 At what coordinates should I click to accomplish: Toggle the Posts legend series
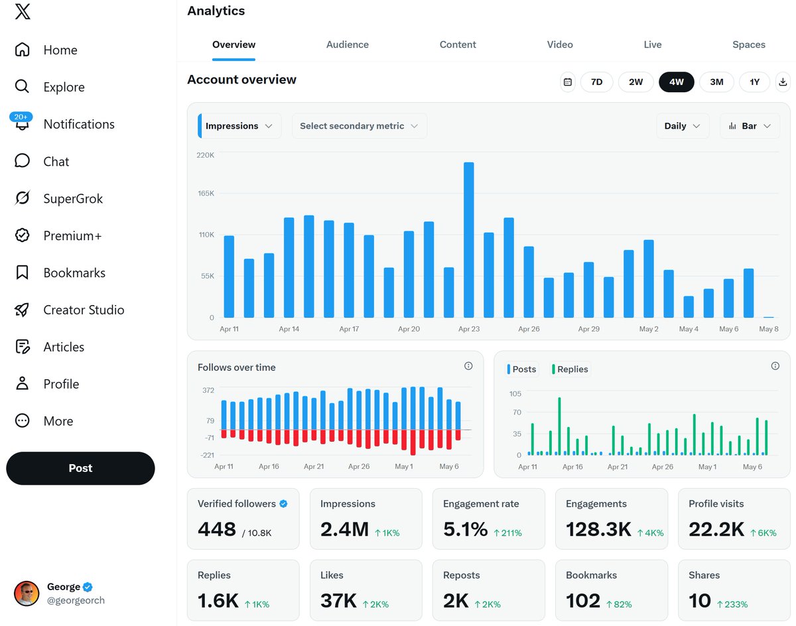pos(521,369)
